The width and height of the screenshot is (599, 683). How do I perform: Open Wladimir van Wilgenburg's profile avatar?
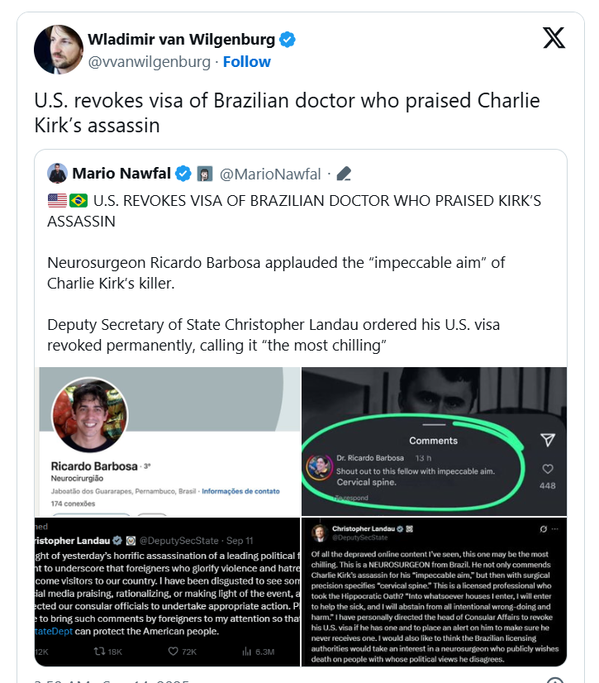coord(59,50)
